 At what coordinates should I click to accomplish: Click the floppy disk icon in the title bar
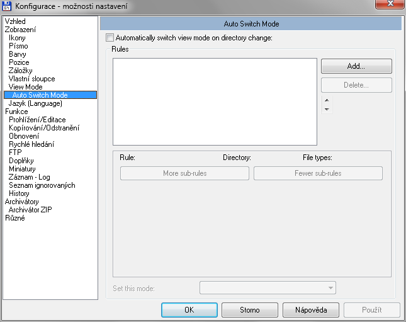(8, 6)
